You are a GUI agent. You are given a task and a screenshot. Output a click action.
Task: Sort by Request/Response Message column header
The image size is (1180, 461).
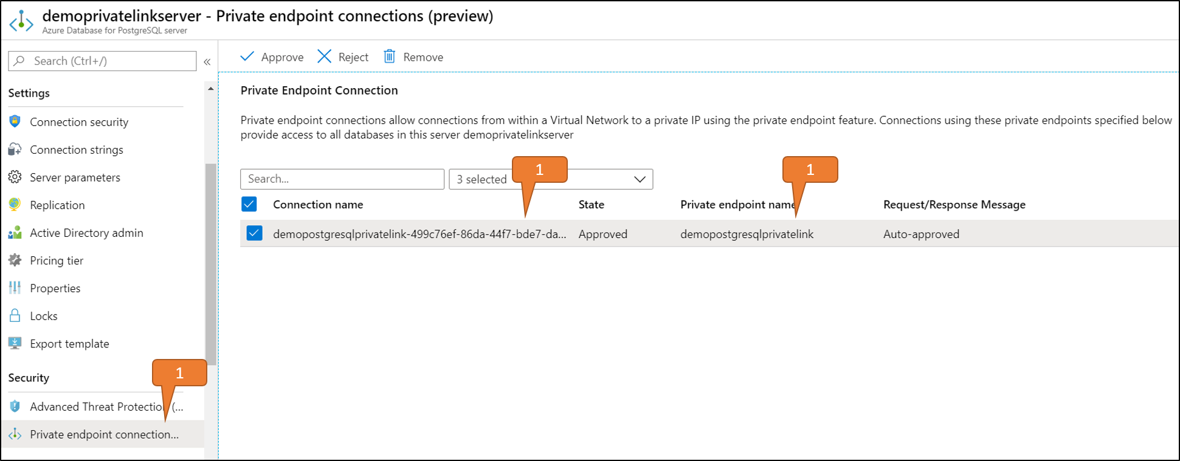point(954,205)
